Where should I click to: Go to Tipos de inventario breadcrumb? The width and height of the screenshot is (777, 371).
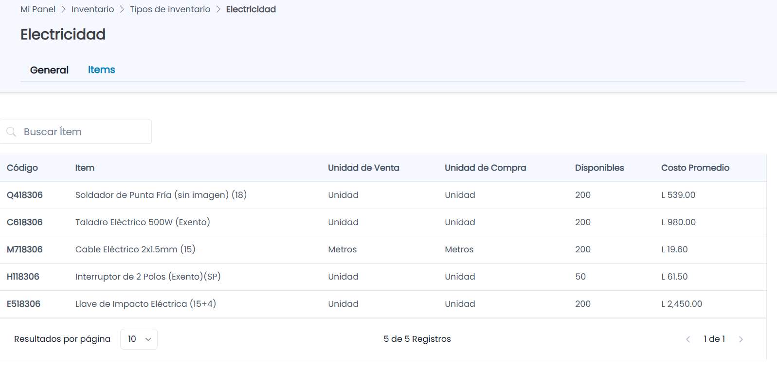coord(170,9)
